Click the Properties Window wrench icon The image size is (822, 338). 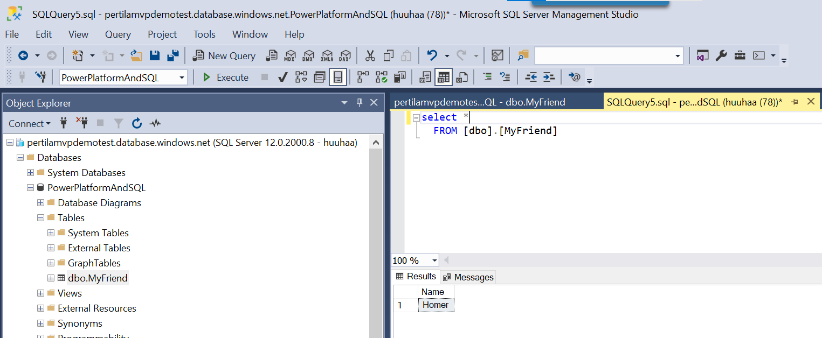pos(721,55)
